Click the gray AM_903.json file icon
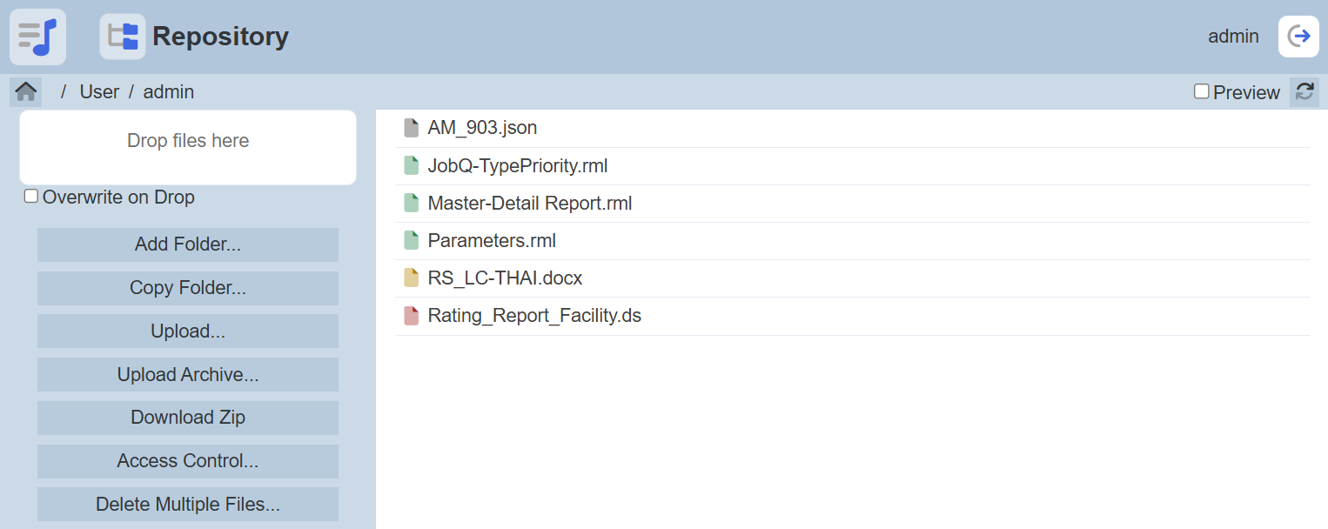This screenshot has width=1328, height=529. (412, 128)
